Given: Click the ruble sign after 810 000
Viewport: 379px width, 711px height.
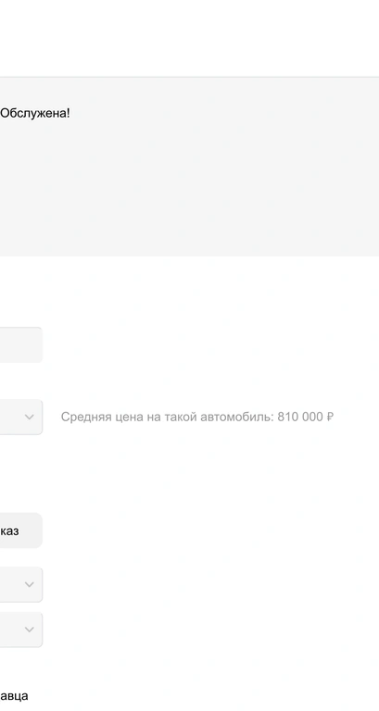Looking at the screenshot, I should (x=330, y=417).
